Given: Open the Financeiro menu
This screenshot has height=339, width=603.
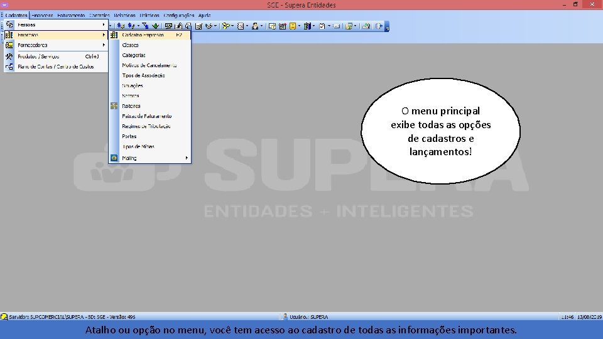Looking at the screenshot, I should [x=42, y=15].
